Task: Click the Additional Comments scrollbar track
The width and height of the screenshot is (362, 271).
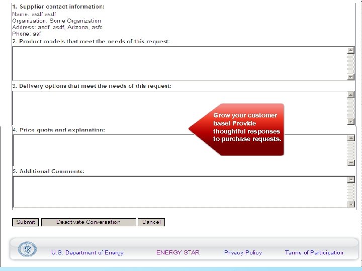Action: (351, 192)
